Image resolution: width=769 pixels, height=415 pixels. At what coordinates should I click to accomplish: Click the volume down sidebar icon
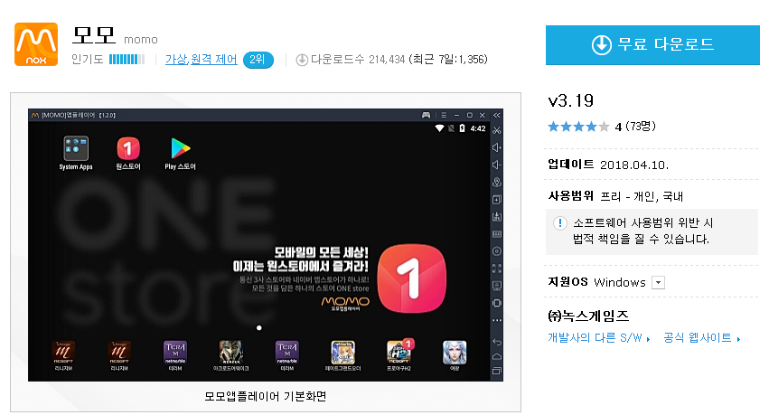(497, 165)
